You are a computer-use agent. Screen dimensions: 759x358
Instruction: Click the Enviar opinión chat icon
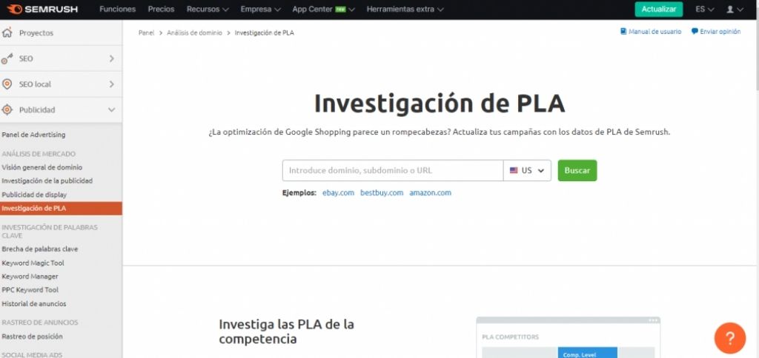[695, 31]
